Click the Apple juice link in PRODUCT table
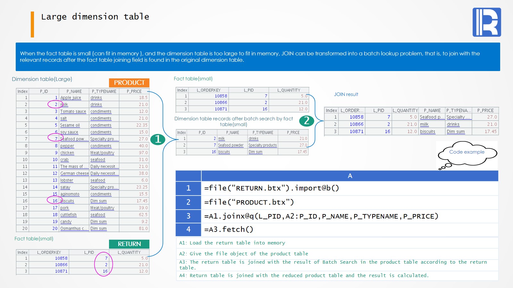This screenshot has height=288, width=513. click(71, 98)
